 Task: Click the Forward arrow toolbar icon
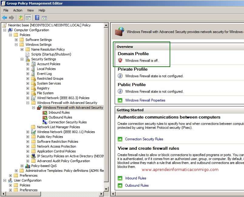tap(12, 18)
